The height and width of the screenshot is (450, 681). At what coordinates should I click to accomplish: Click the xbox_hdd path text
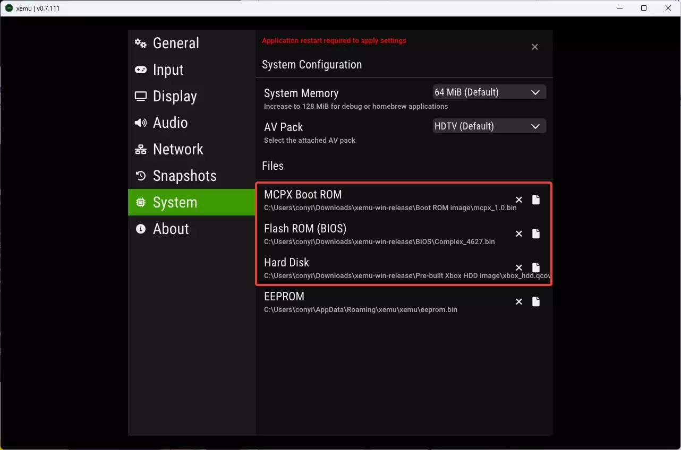pyautogui.click(x=407, y=275)
